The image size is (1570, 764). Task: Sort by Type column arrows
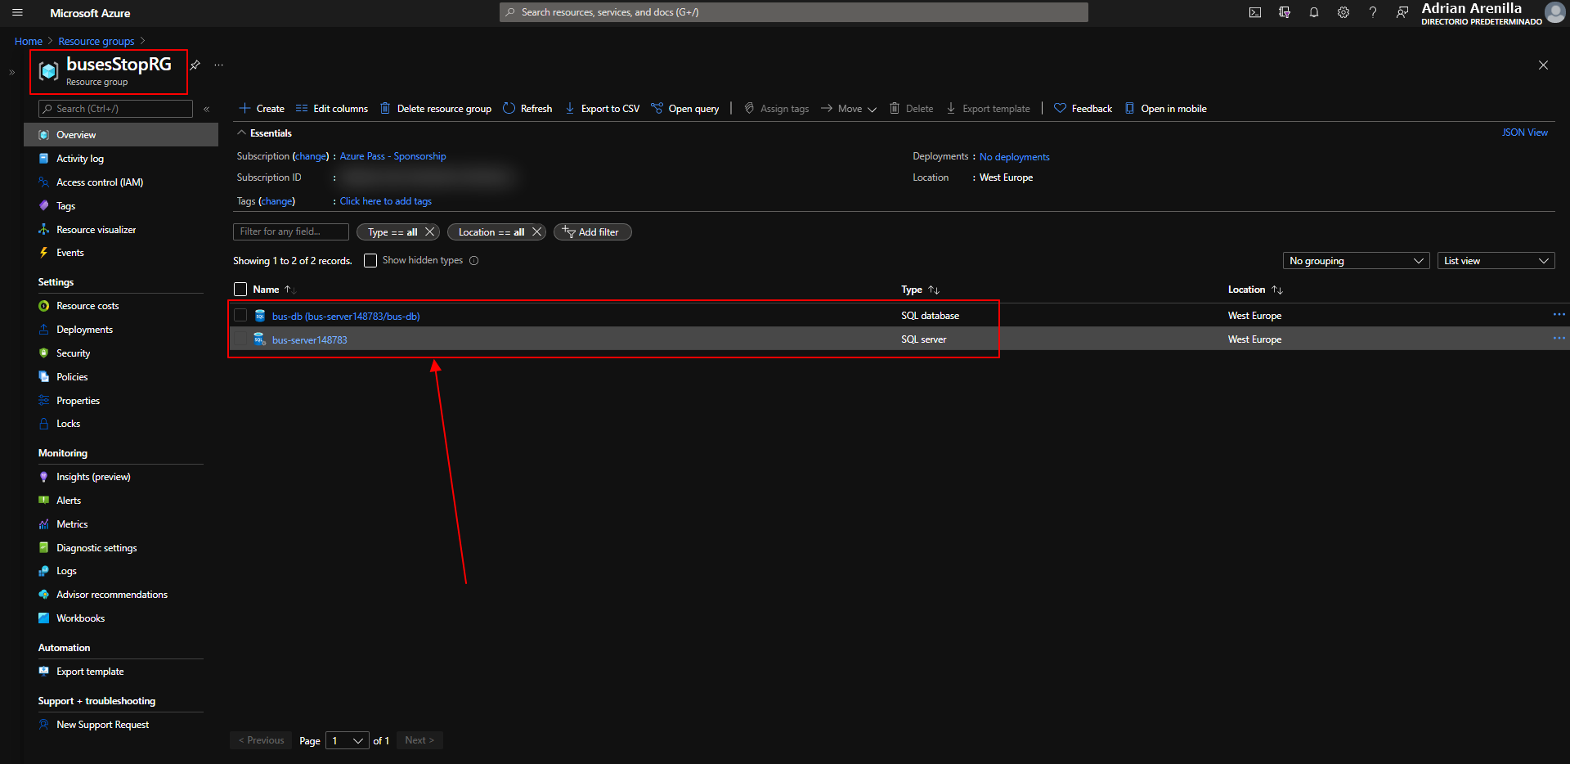(934, 290)
